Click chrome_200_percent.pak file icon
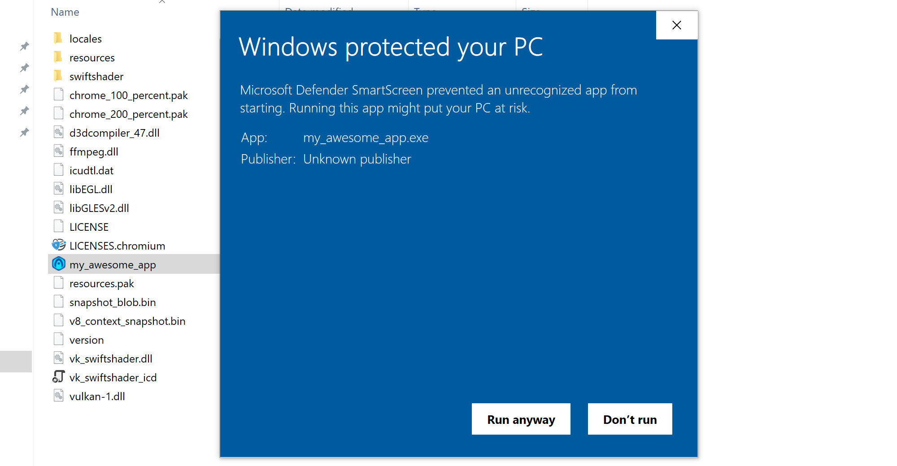This screenshot has height=466, width=897. pos(58,114)
